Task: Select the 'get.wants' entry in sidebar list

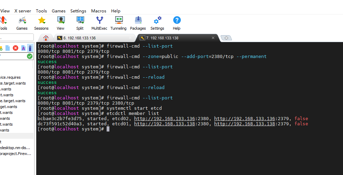Action: coord(9,107)
